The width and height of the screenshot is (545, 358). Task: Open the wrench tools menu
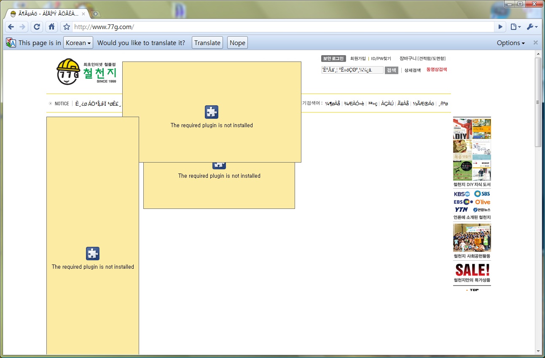532,27
